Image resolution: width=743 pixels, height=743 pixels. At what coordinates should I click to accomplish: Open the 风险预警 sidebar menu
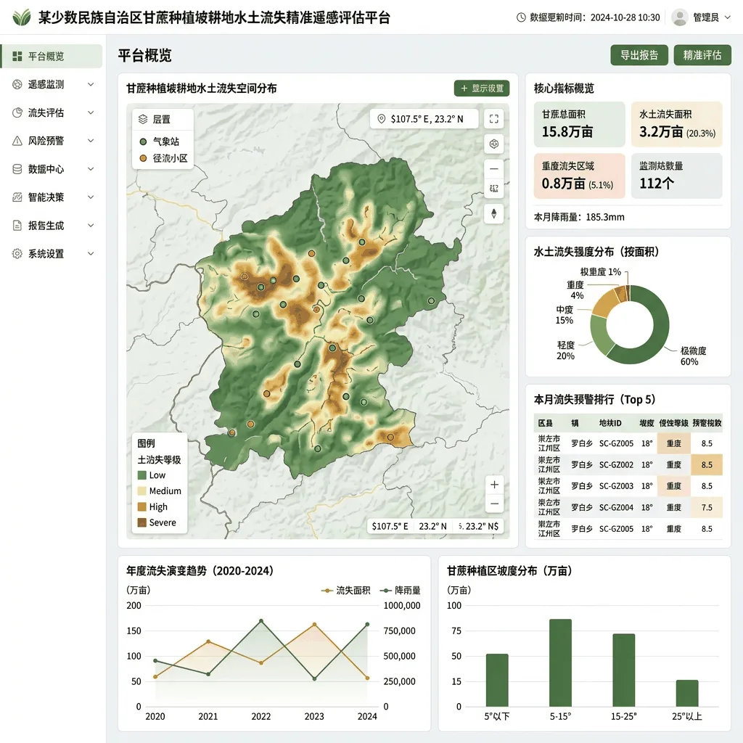coord(52,141)
